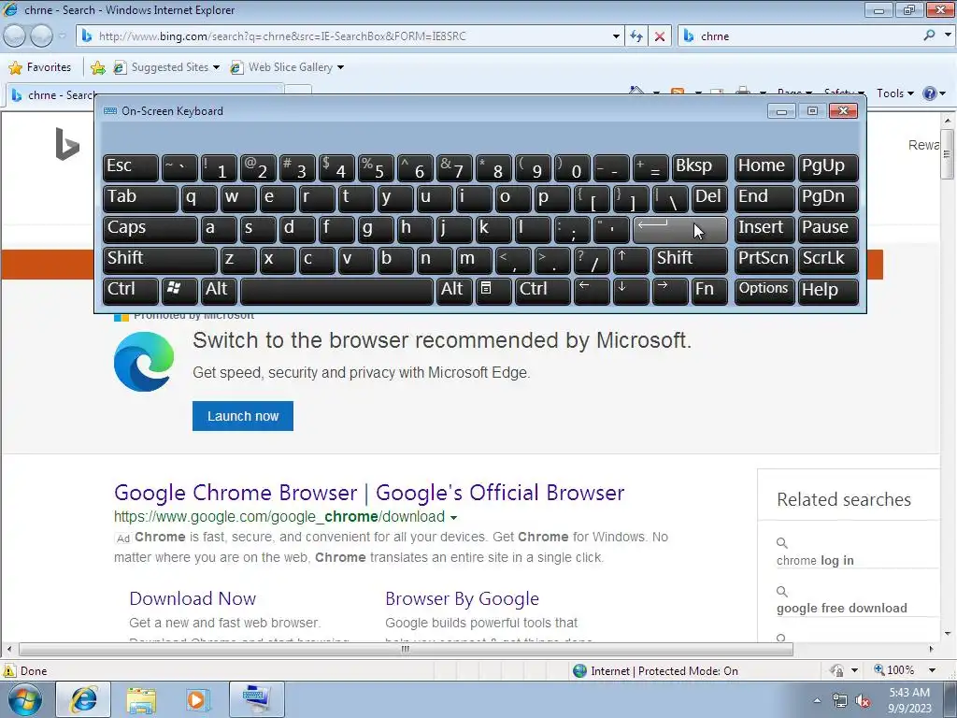Click the privacy report status bar icon
Viewport: 957px width, 718px height.
tap(836, 670)
